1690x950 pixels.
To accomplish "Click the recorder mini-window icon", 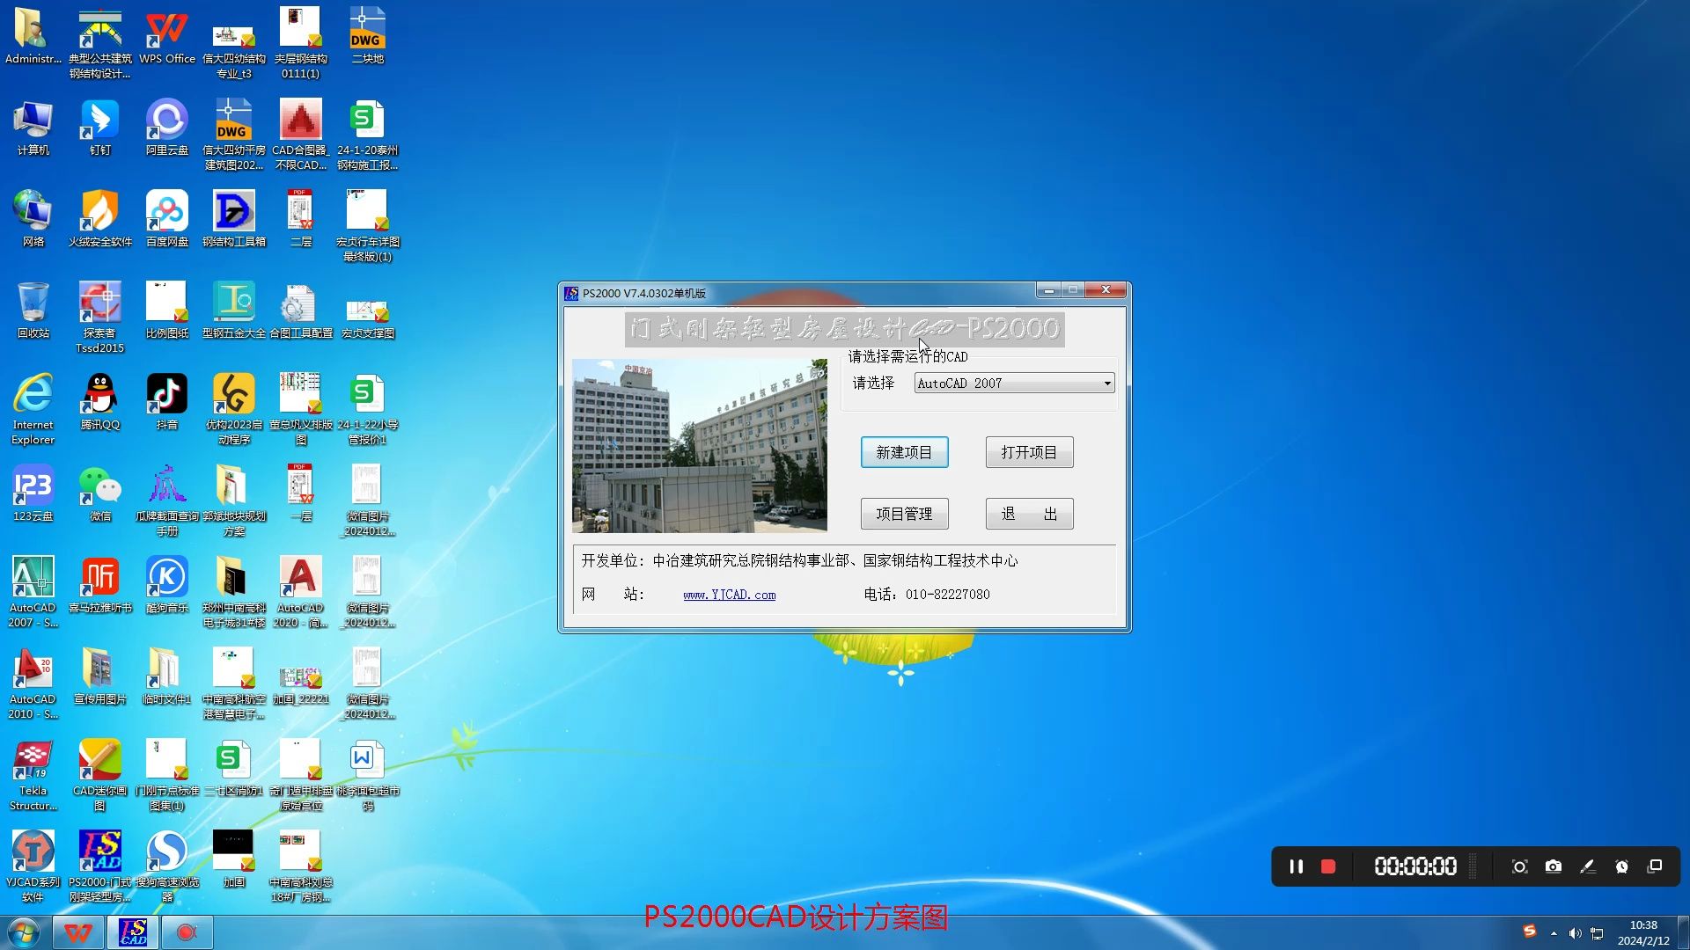I will tap(1655, 866).
